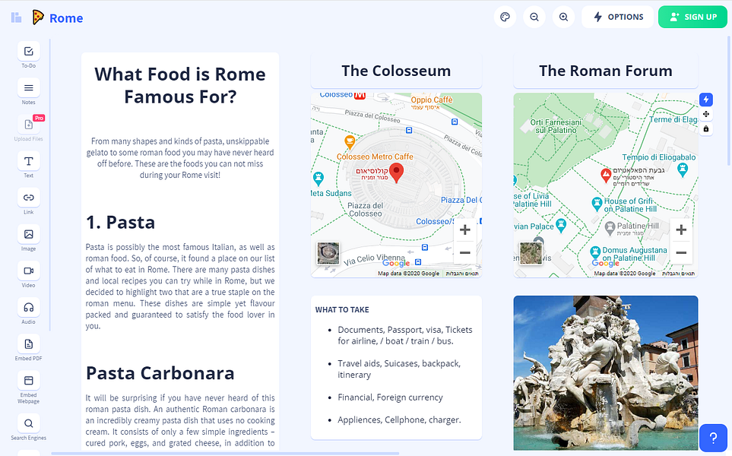Screen dimensions: 732x456
Task: Click the move handle icon on Roman Forum map
Action: coord(706,114)
